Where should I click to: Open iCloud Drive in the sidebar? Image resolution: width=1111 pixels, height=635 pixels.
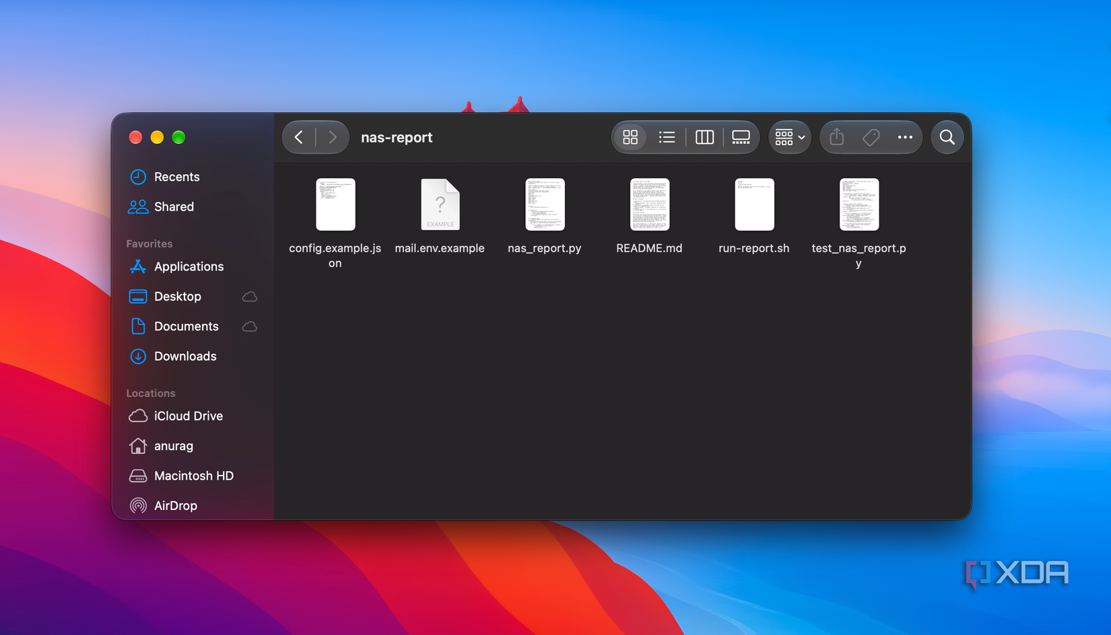click(189, 416)
